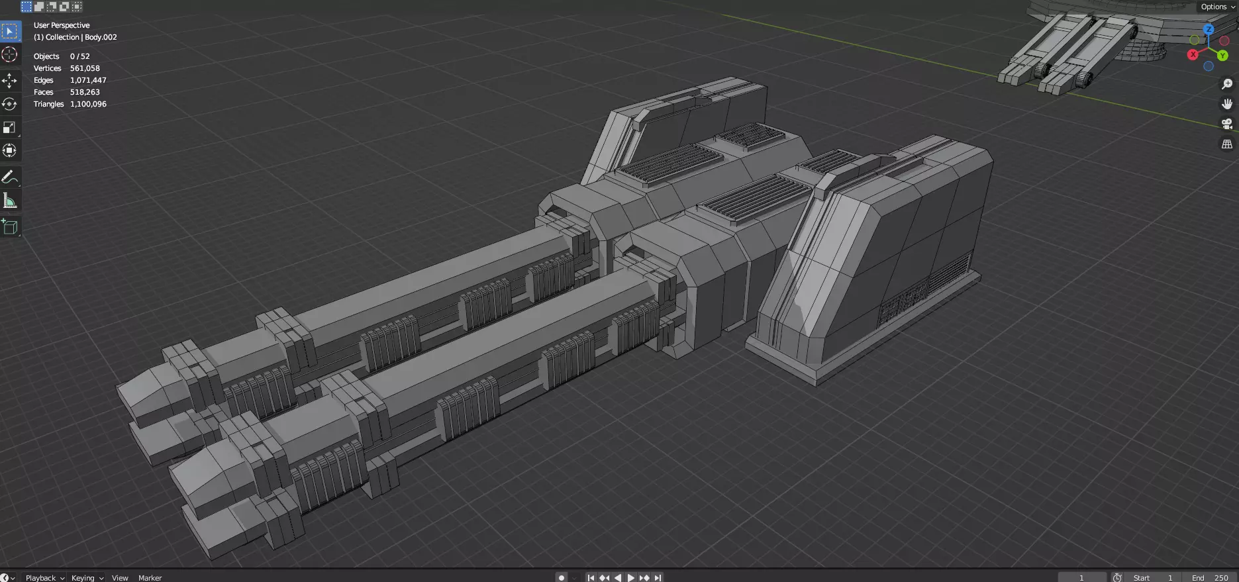Open the timeline Marker menu

150,577
